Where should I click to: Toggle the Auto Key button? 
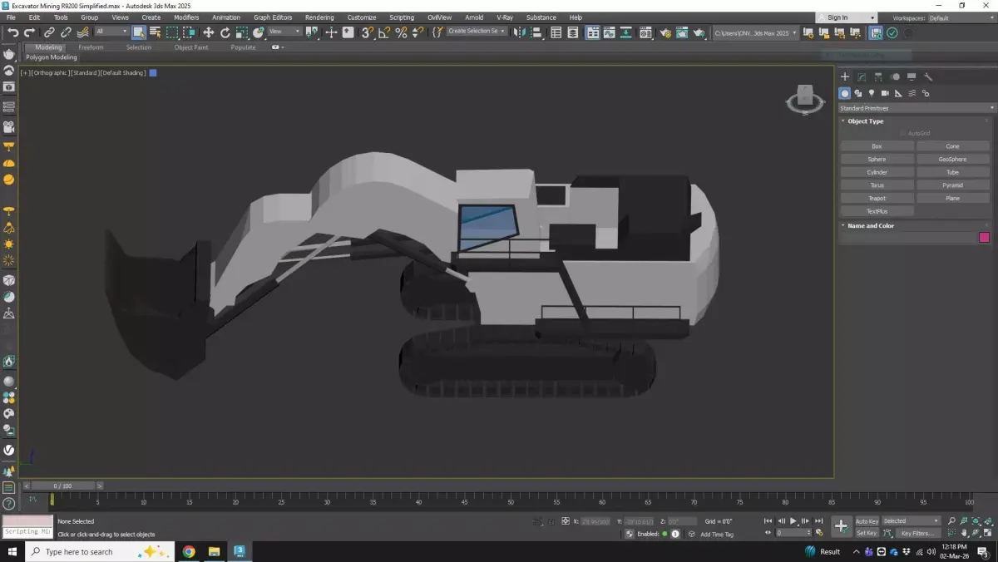coord(867,521)
